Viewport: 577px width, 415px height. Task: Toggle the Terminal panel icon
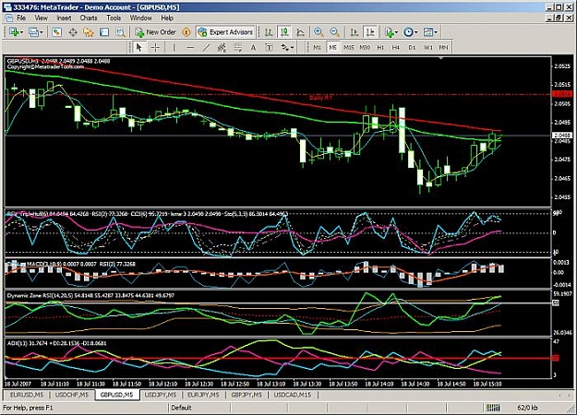(104, 32)
